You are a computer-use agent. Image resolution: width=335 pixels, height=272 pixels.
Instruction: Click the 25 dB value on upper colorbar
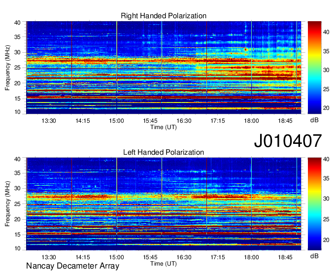point(326,89)
